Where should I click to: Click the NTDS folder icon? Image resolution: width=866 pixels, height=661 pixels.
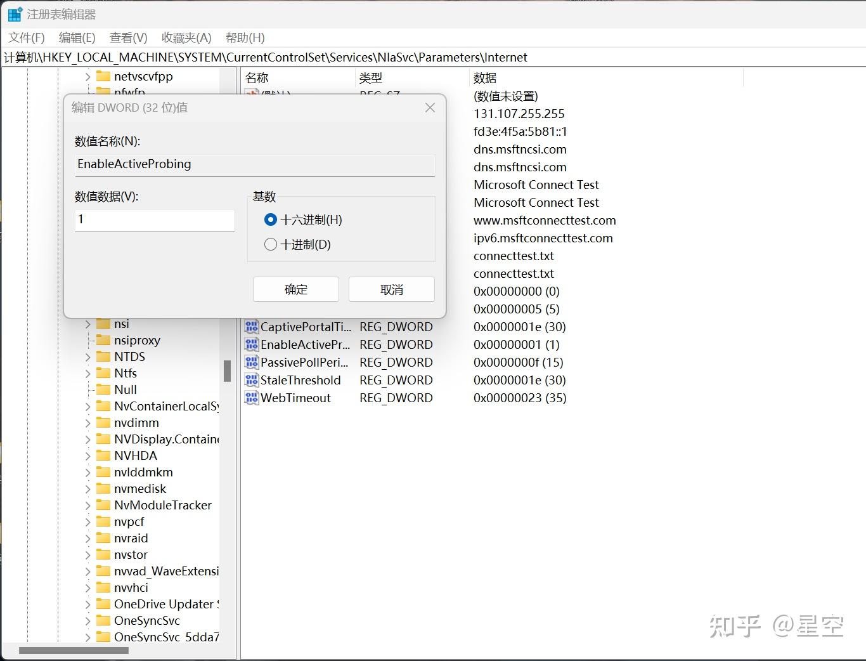click(x=103, y=357)
